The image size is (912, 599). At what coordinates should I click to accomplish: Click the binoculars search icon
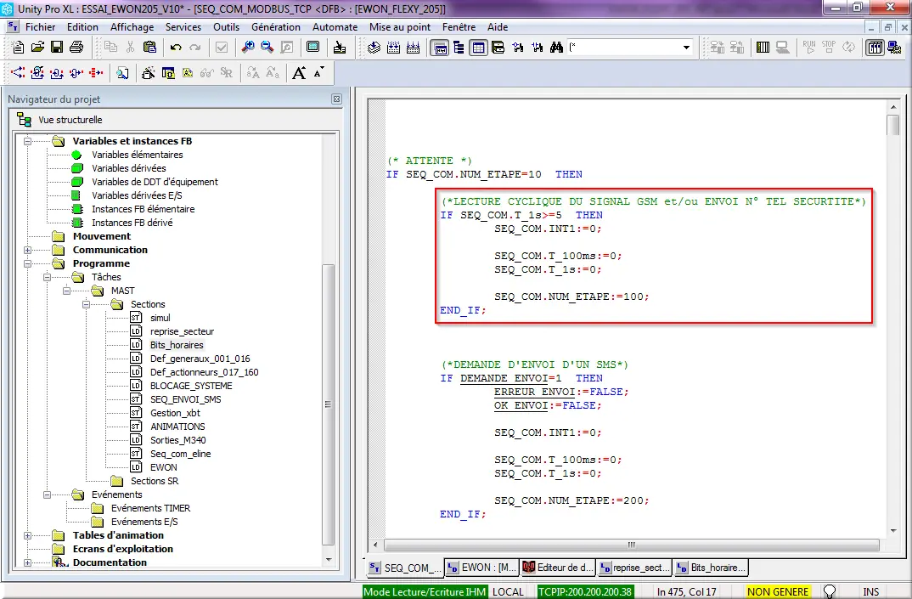556,47
